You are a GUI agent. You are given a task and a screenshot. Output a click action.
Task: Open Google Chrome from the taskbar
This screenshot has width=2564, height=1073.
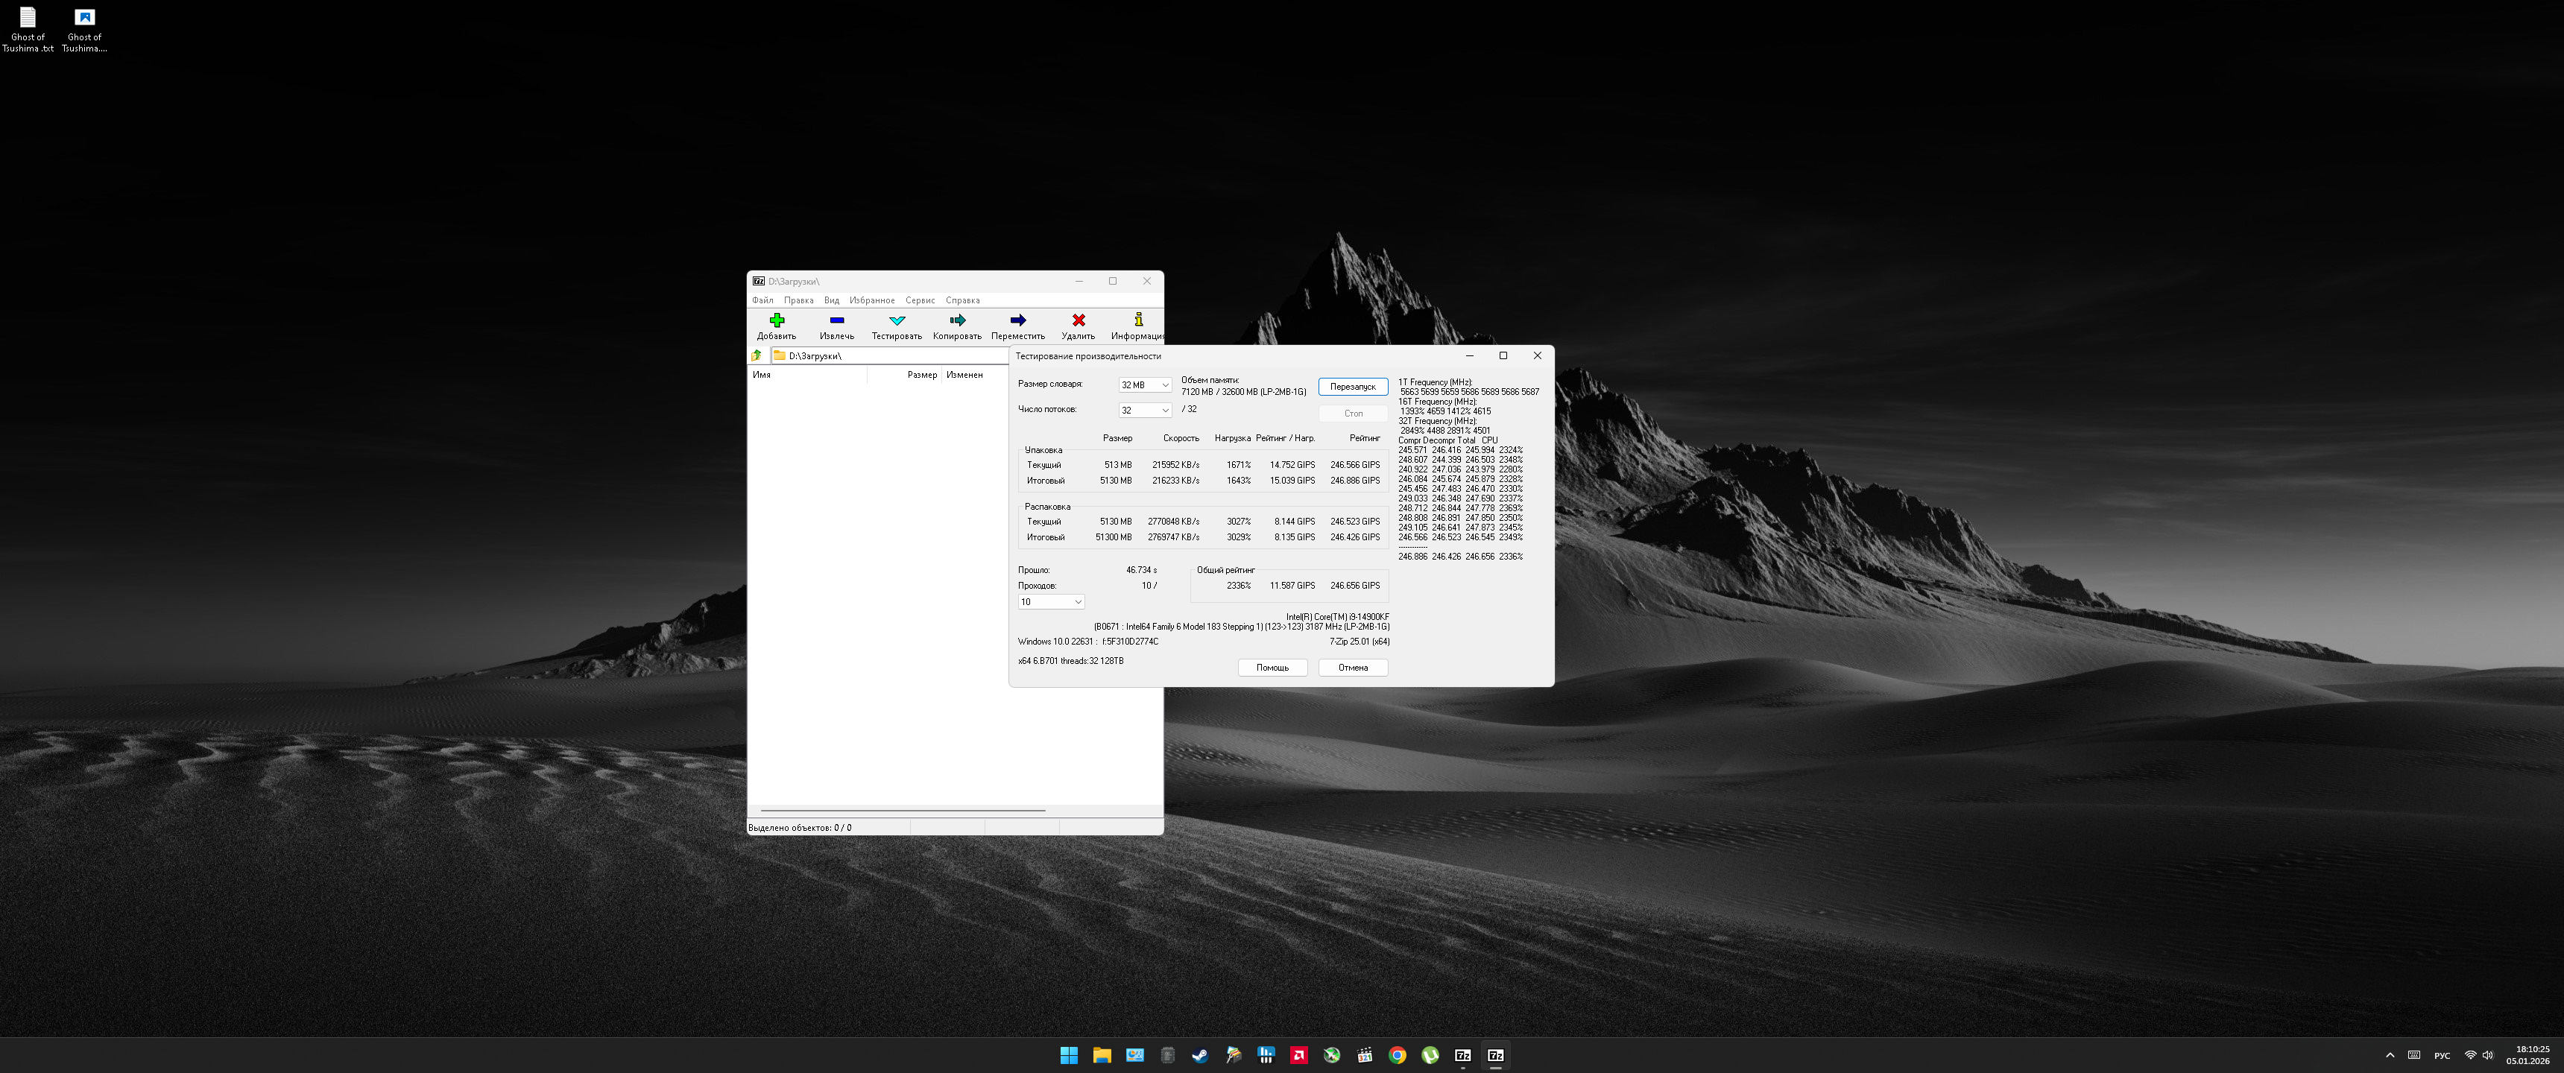pyautogui.click(x=1398, y=1055)
